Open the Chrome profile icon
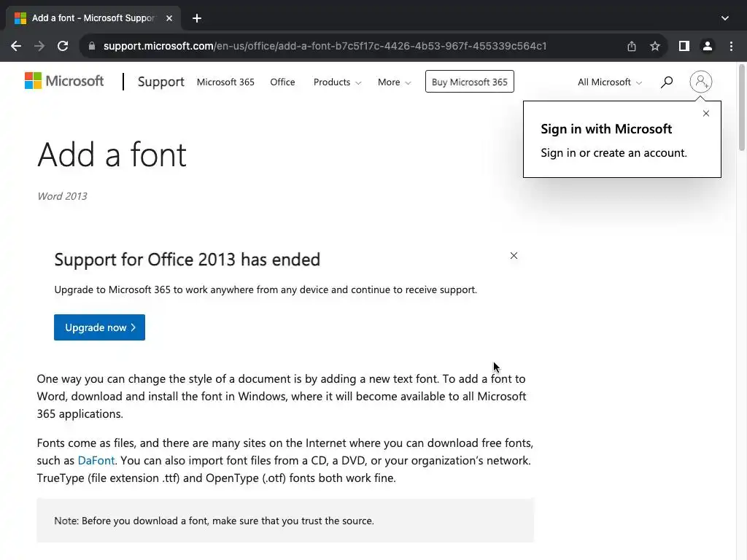The width and height of the screenshot is (747, 560). pos(707,46)
